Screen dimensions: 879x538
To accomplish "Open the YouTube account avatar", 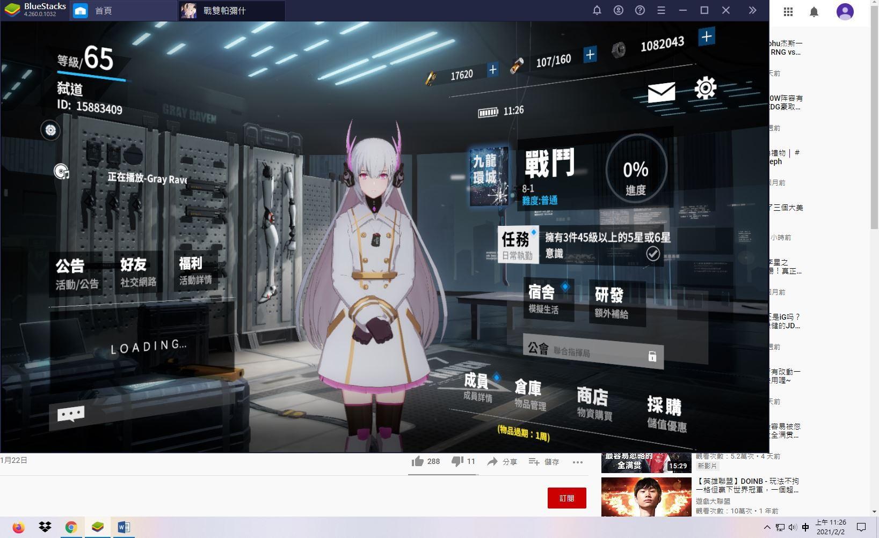I will 845,12.
